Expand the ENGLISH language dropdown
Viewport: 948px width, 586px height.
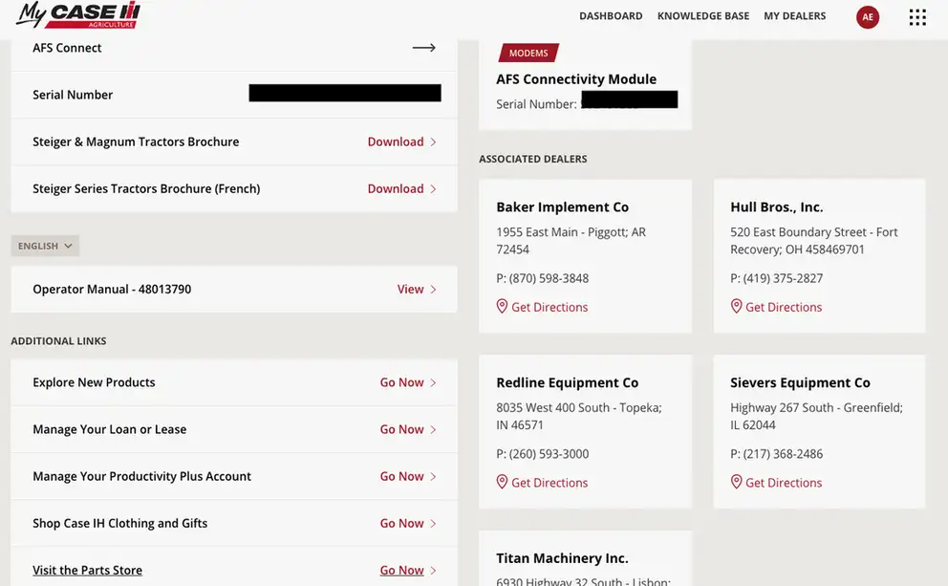(45, 246)
